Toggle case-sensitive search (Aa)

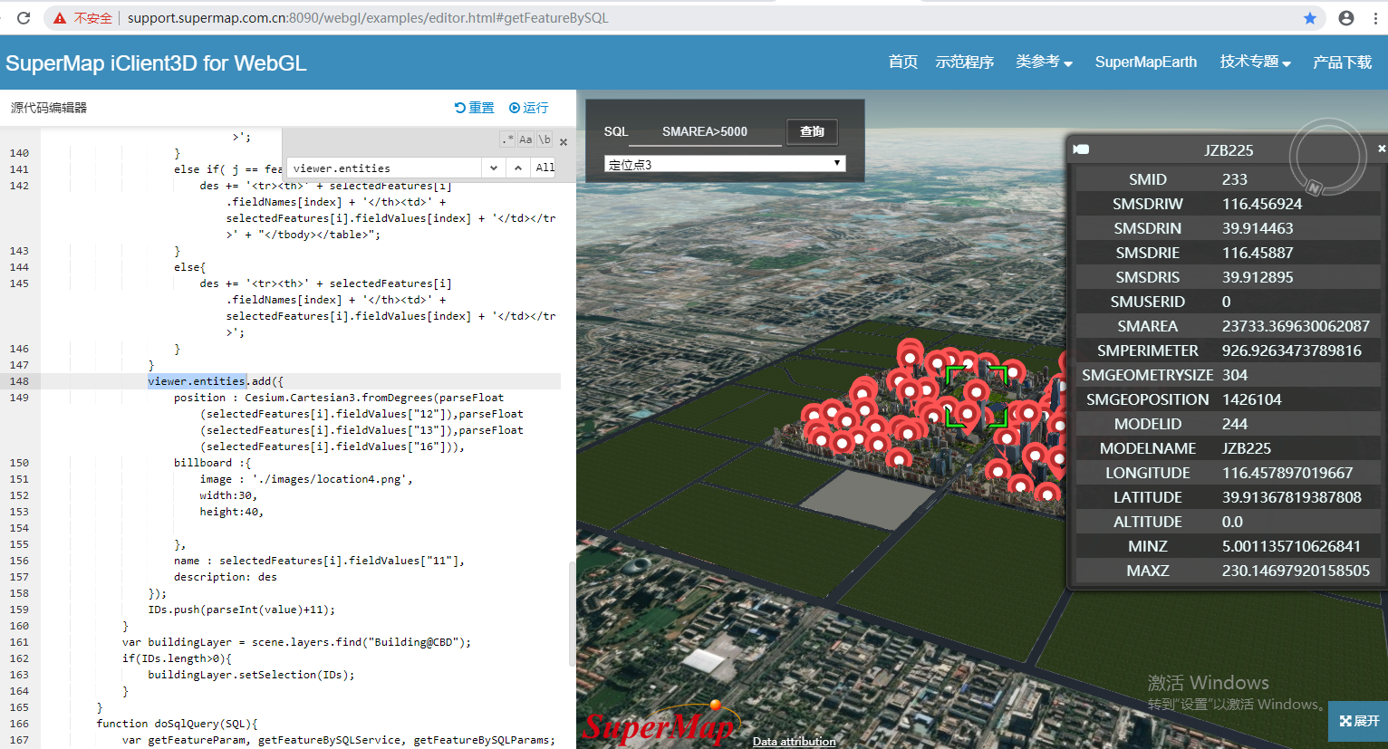pyautogui.click(x=525, y=139)
